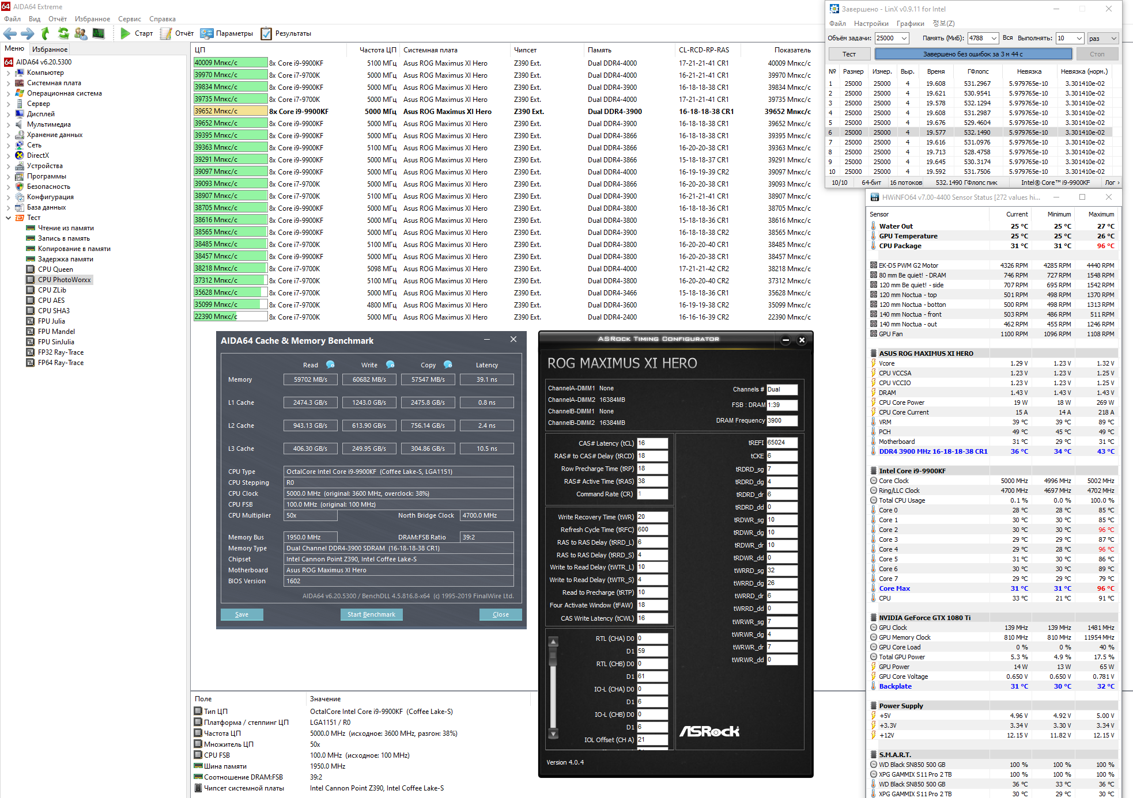The height and width of the screenshot is (798, 1133).
Task: Click the green Up level arrow icon
Action: coord(46,33)
